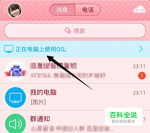The image size is (150, 133).
Task: Open the blurred first conversation name
Action: [x=53, y=66]
